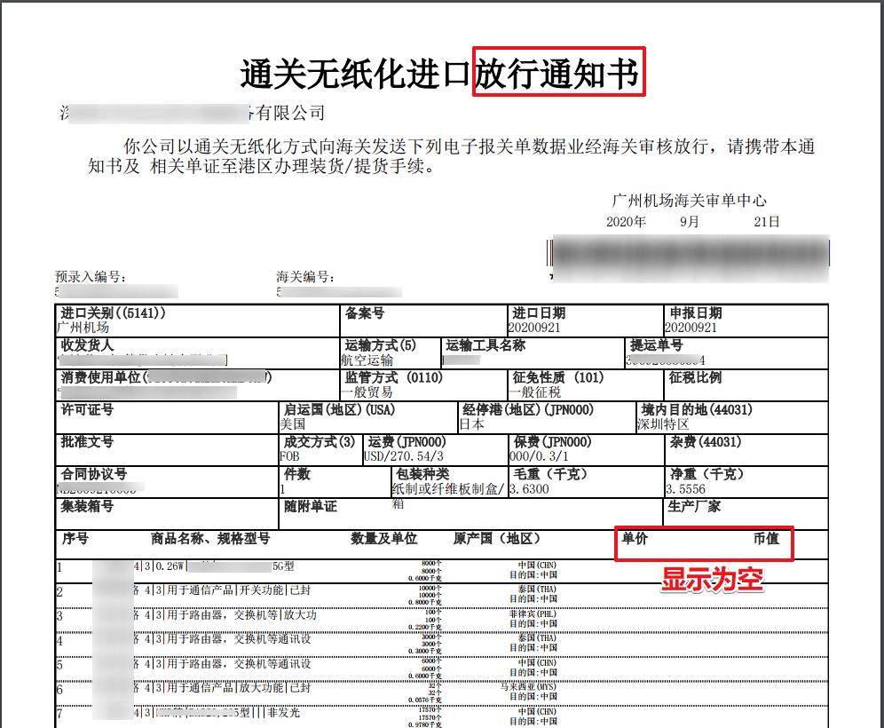Click the 生产厂家 label
The image size is (884, 728).
[x=695, y=506]
